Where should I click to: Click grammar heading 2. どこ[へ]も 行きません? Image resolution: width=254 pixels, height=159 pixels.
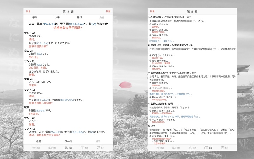[x=170, y=45]
